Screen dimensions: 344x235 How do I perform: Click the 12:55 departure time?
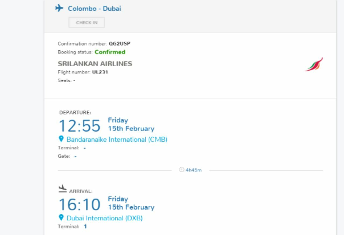79,126
